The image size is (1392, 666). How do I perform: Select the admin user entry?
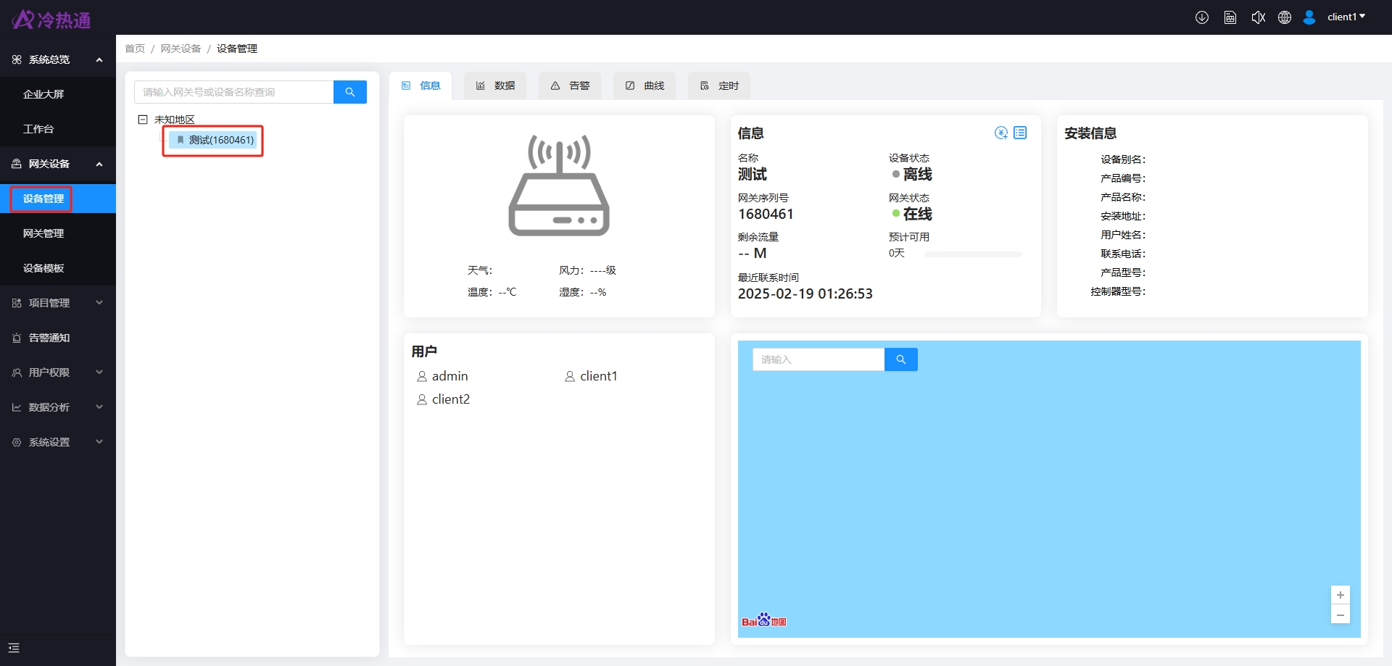click(x=442, y=376)
